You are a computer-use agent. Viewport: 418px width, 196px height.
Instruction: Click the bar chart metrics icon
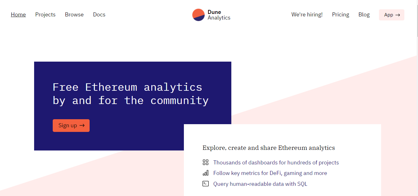coord(206,173)
